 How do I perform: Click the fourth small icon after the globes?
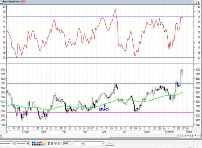(x=59, y=143)
